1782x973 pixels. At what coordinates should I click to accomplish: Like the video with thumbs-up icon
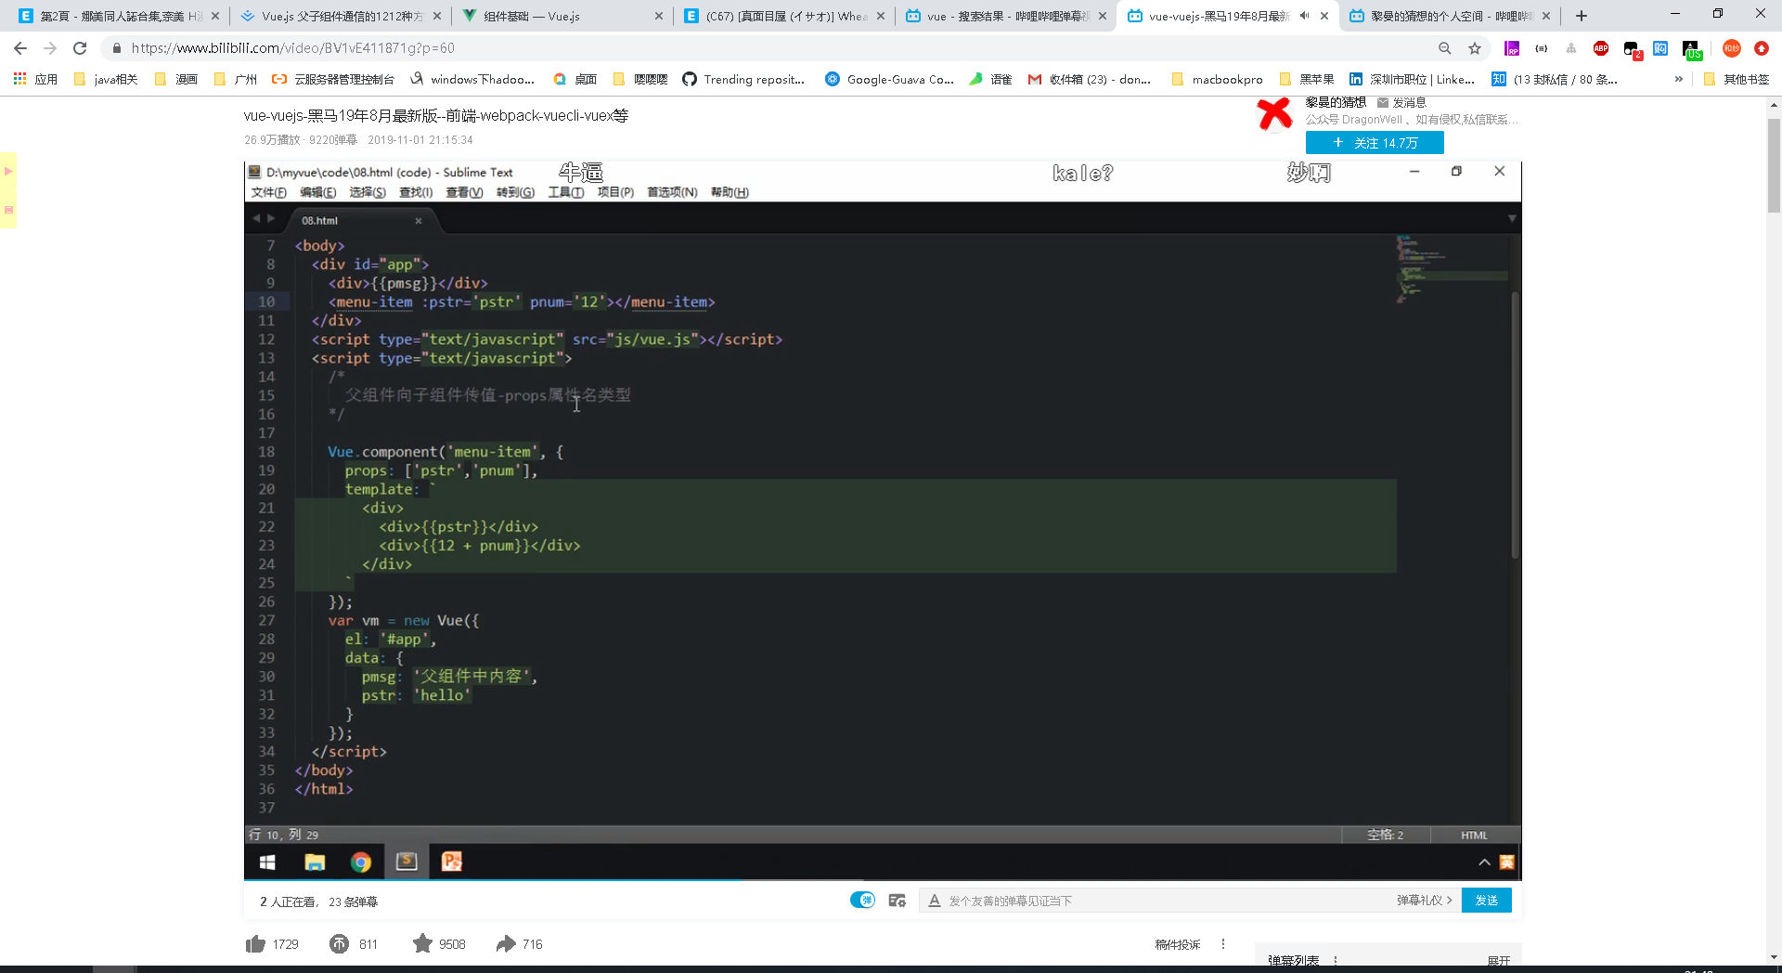255,944
